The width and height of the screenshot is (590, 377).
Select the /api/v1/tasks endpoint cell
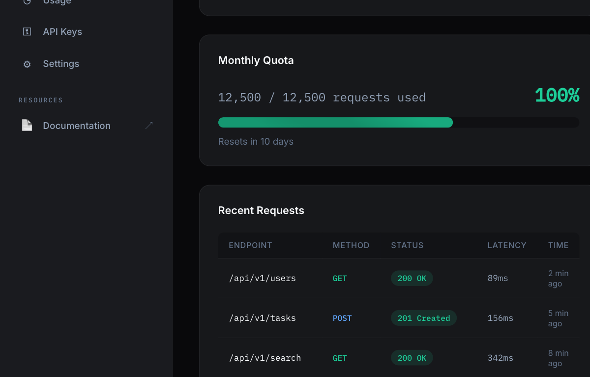pos(263,318)
